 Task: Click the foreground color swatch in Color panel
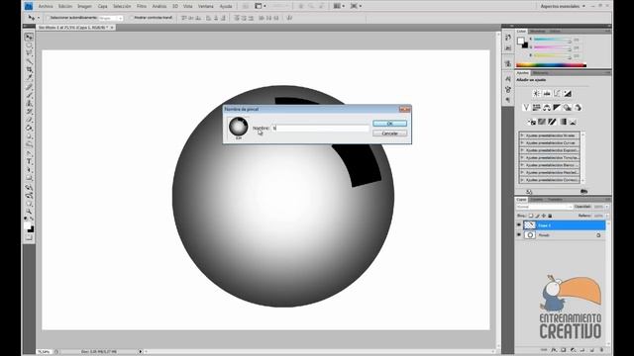(x=521, y=41)
